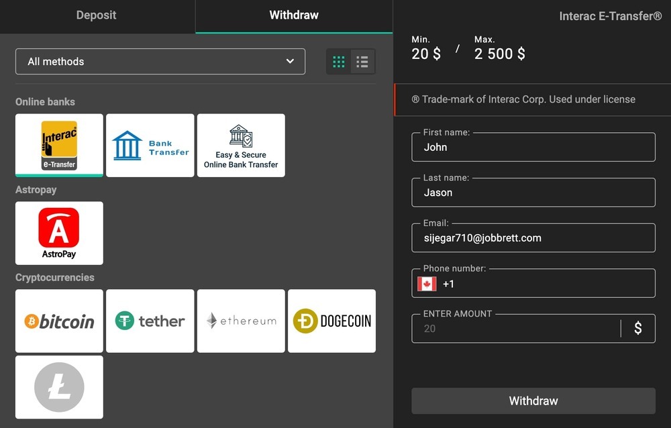671x428 pixels.
Task: Click the Cryptocurrencies section heading
Action: 55,277
